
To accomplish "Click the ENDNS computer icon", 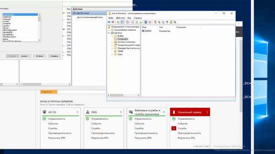I will pyautogui.click(x=143, y=31).
